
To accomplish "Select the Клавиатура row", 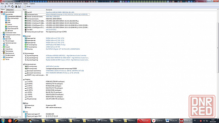I will (56, 105).
